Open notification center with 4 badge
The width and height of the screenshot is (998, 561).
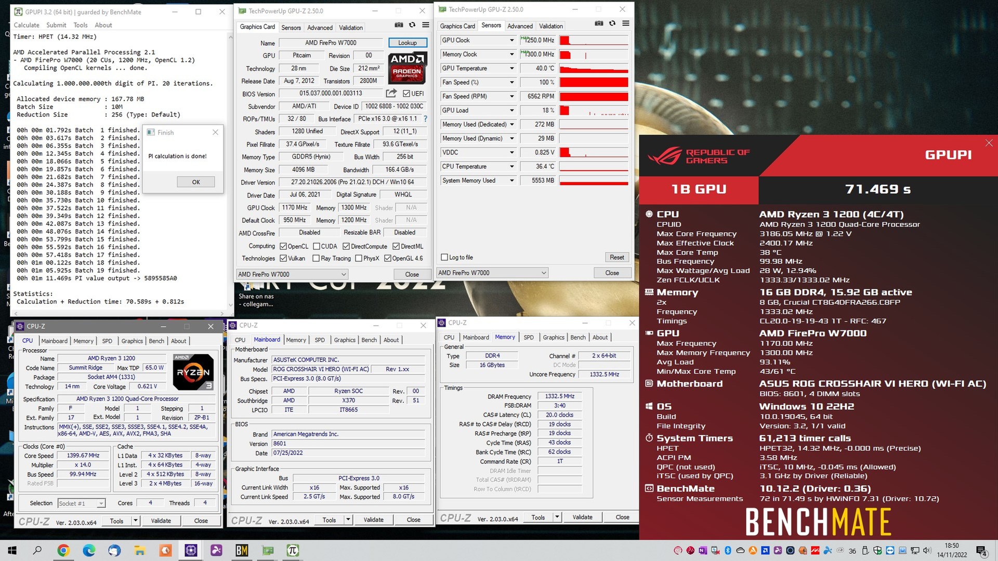click(982, 551)
